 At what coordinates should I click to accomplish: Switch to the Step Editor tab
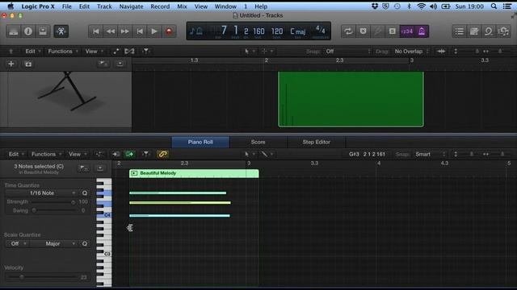pyautogui.click(x=316, y=142)
